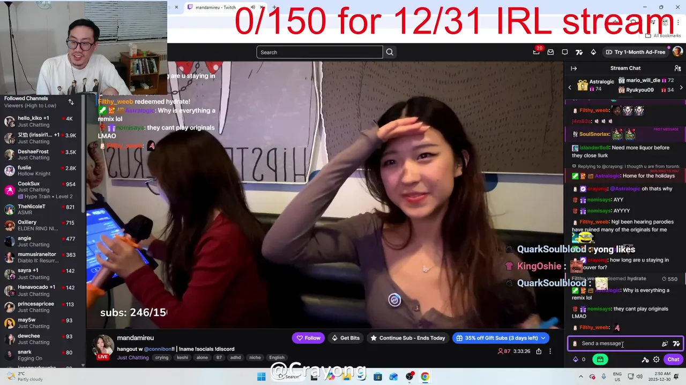Open hello_kiko channel in sidebar
The image size is (686, 385).
click(x=43, y=121)
